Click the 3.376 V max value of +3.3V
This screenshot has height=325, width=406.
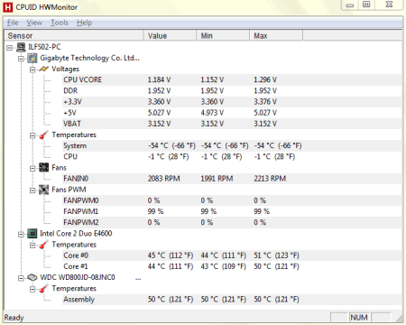(265, 102)
